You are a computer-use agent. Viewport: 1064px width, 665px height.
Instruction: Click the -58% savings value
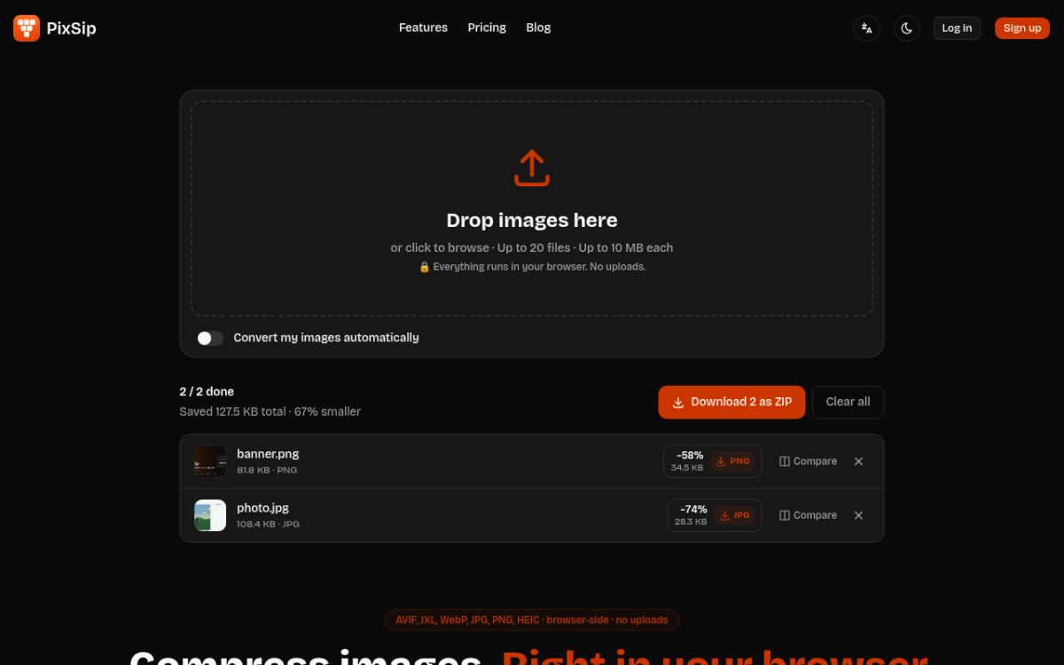[x=690, y=456]
